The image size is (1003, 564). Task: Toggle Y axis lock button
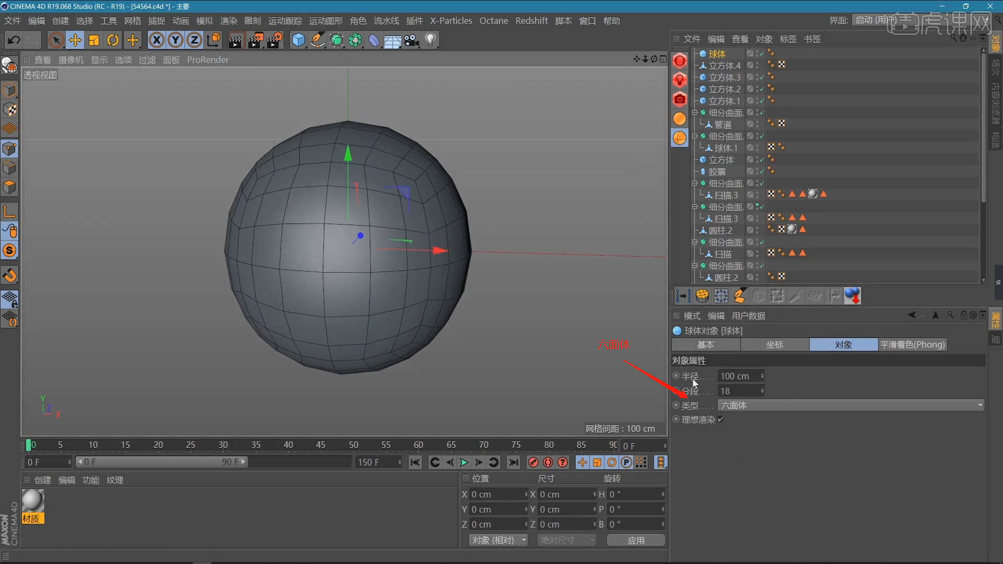176,40
